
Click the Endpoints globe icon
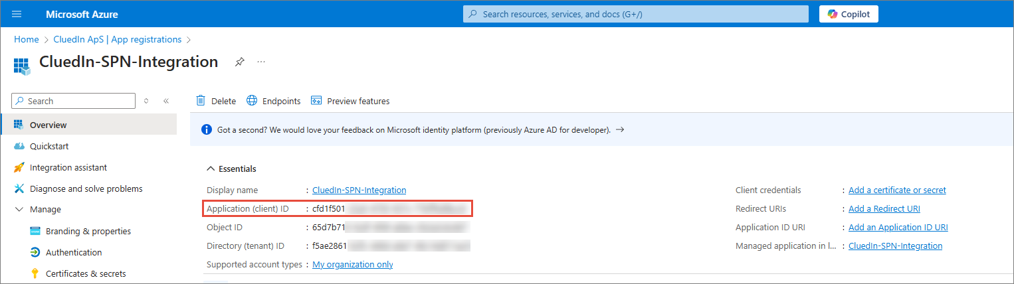click(252, 101)
